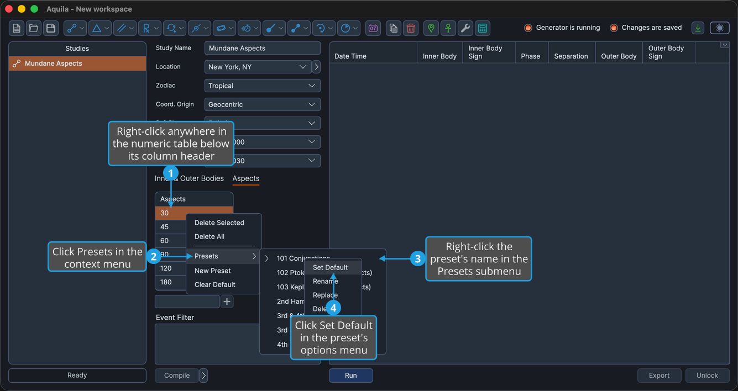Pick the retrograde Rx study icon
The height and width of the screenshot is (391, 738).
click(x=150, y=28)
